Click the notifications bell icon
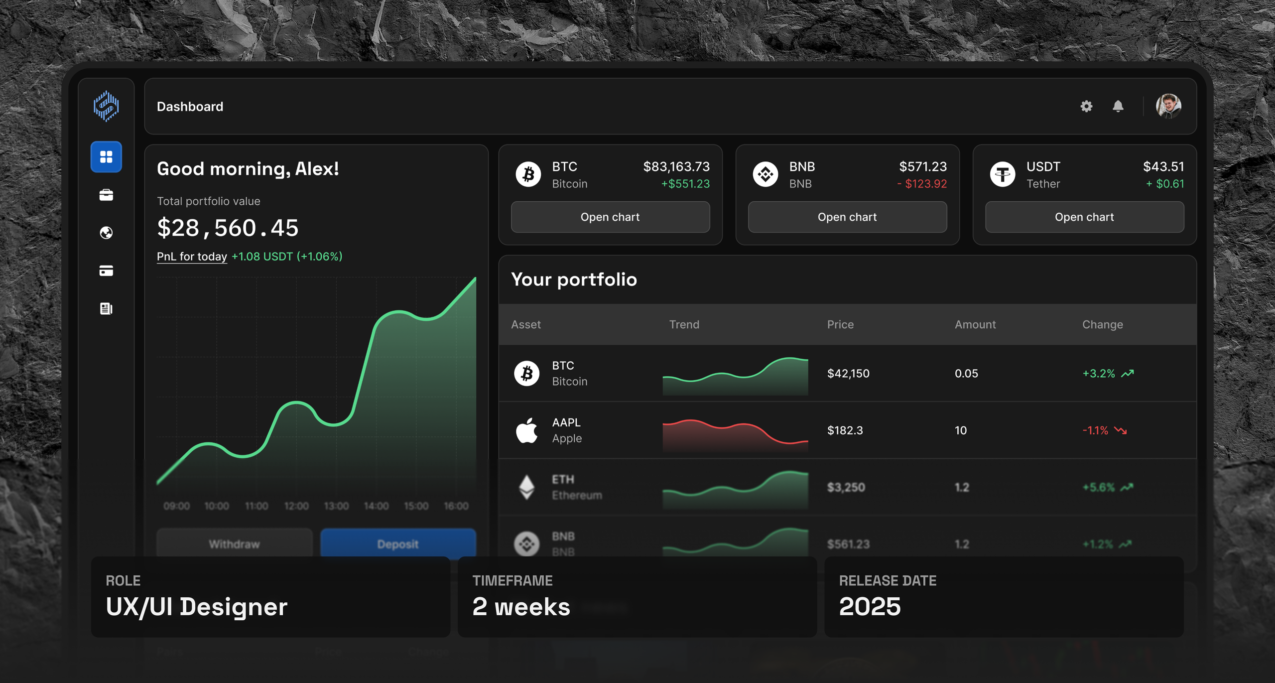This screenshot has height=683, width=1275. (x=1118, y=106)
